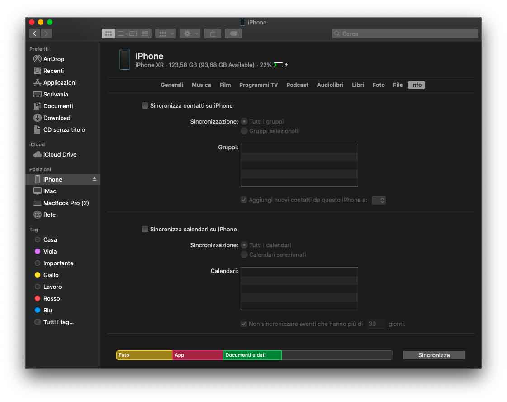
Task: Select Tutti i calendari radio button
Action: tap(244, 245)
